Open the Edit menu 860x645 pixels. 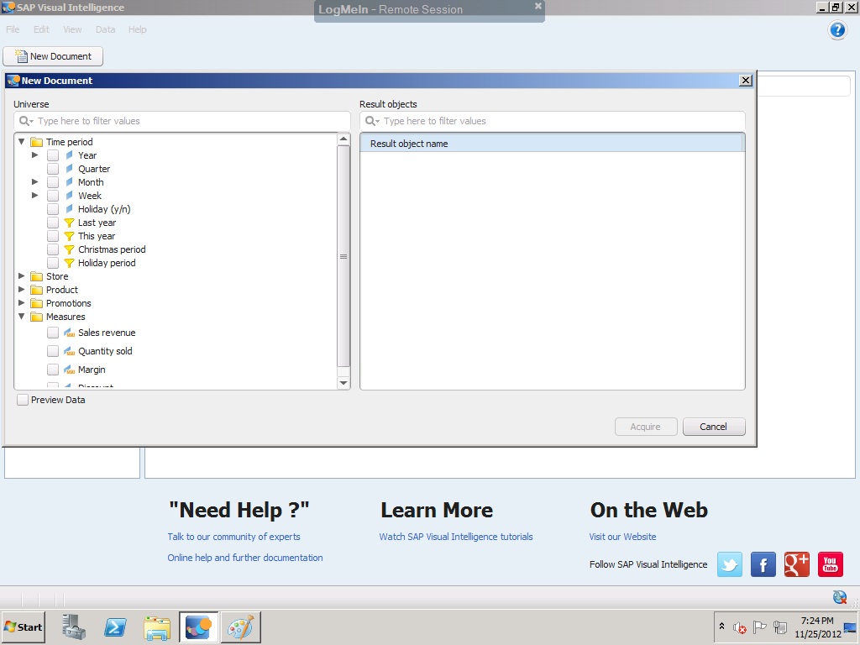coord(41,29)
